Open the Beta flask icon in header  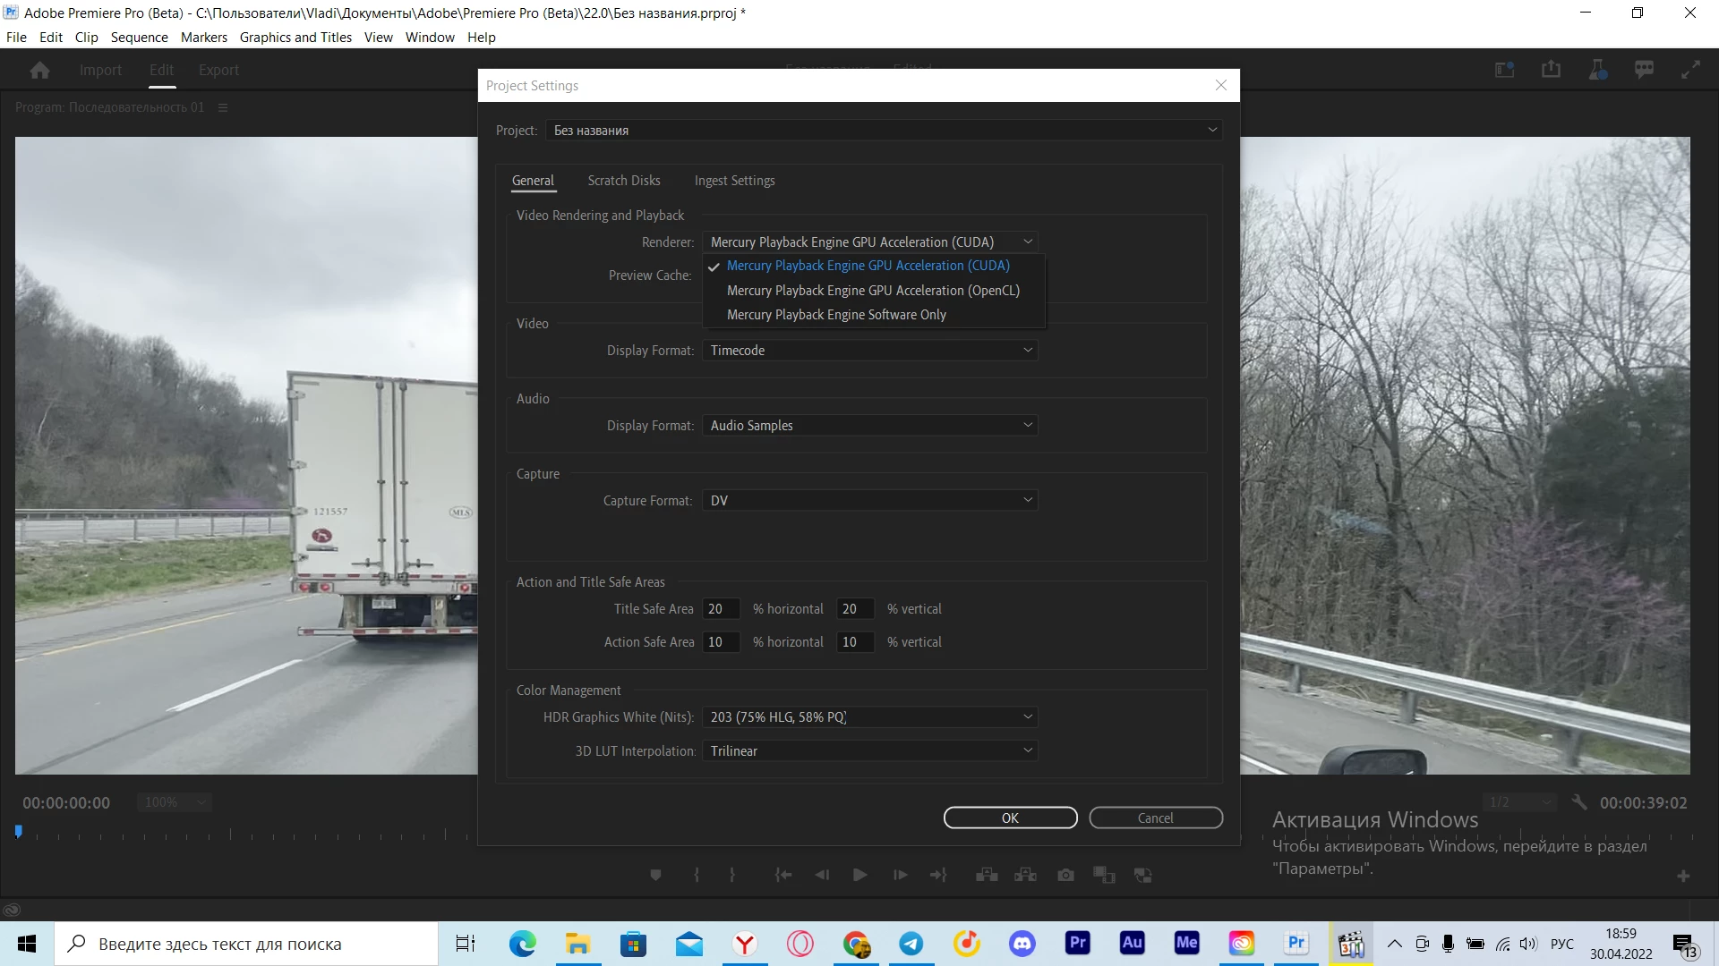click(x=1597, y=70)
